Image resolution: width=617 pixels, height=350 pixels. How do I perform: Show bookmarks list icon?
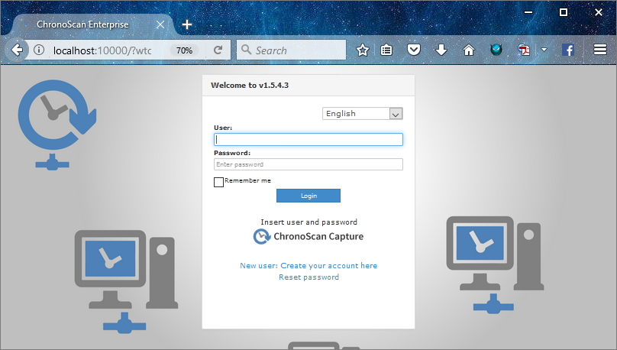click(x=386, y=50)
